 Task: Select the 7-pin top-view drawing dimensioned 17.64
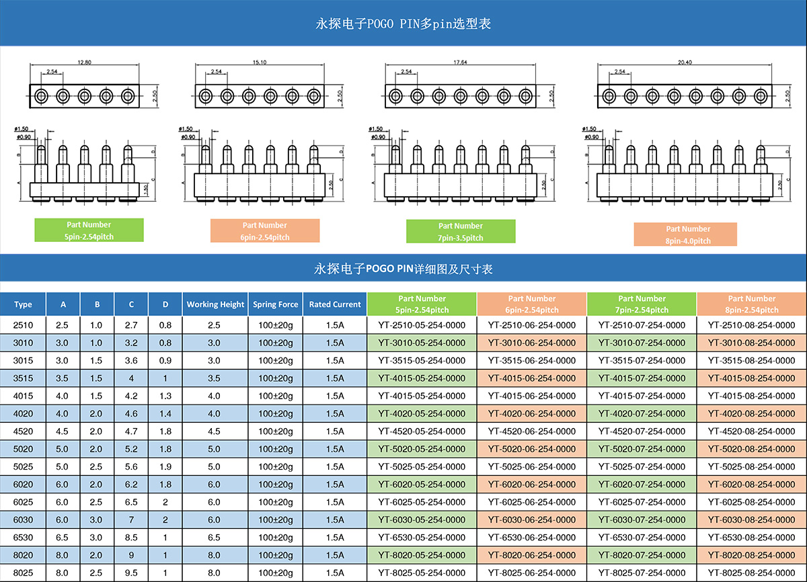(x=460, y=96)
